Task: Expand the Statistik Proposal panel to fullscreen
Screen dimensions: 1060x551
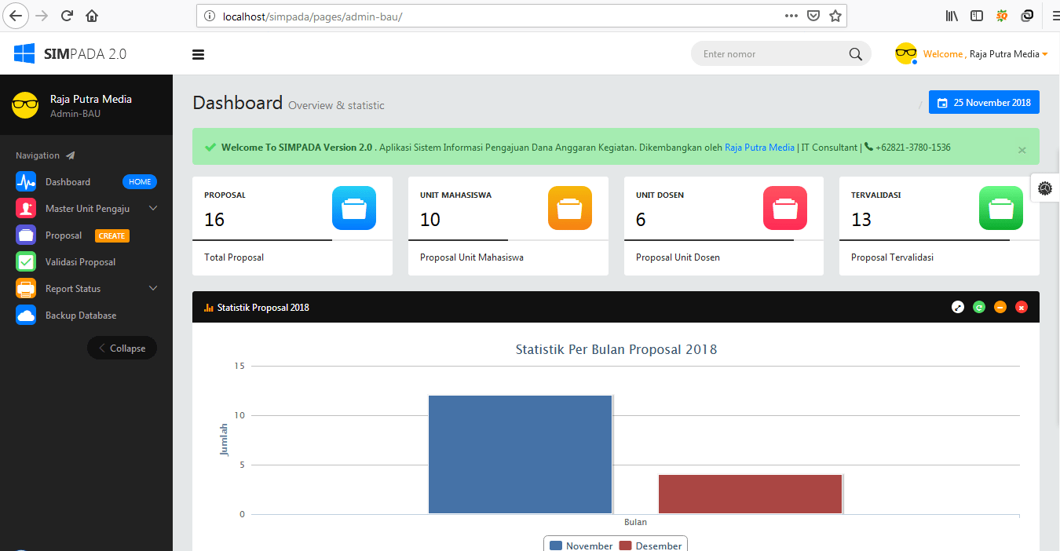Action: coord(957,307)
